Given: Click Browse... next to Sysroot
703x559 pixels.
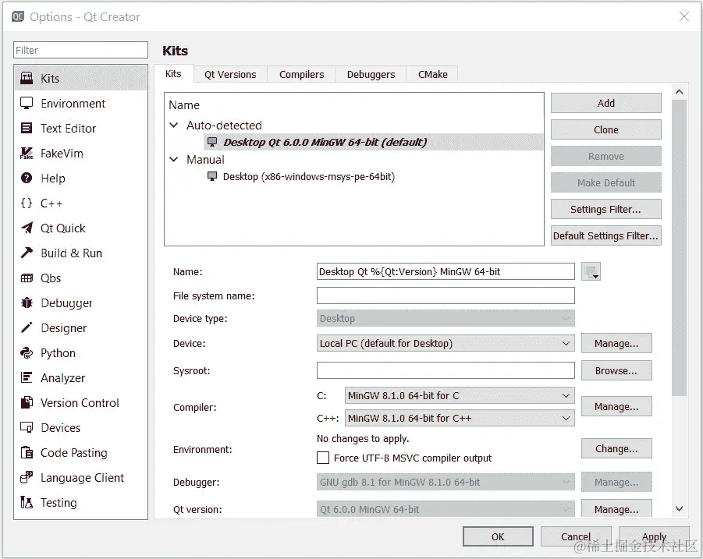Looking at the screenshot, I should (616, 371).
